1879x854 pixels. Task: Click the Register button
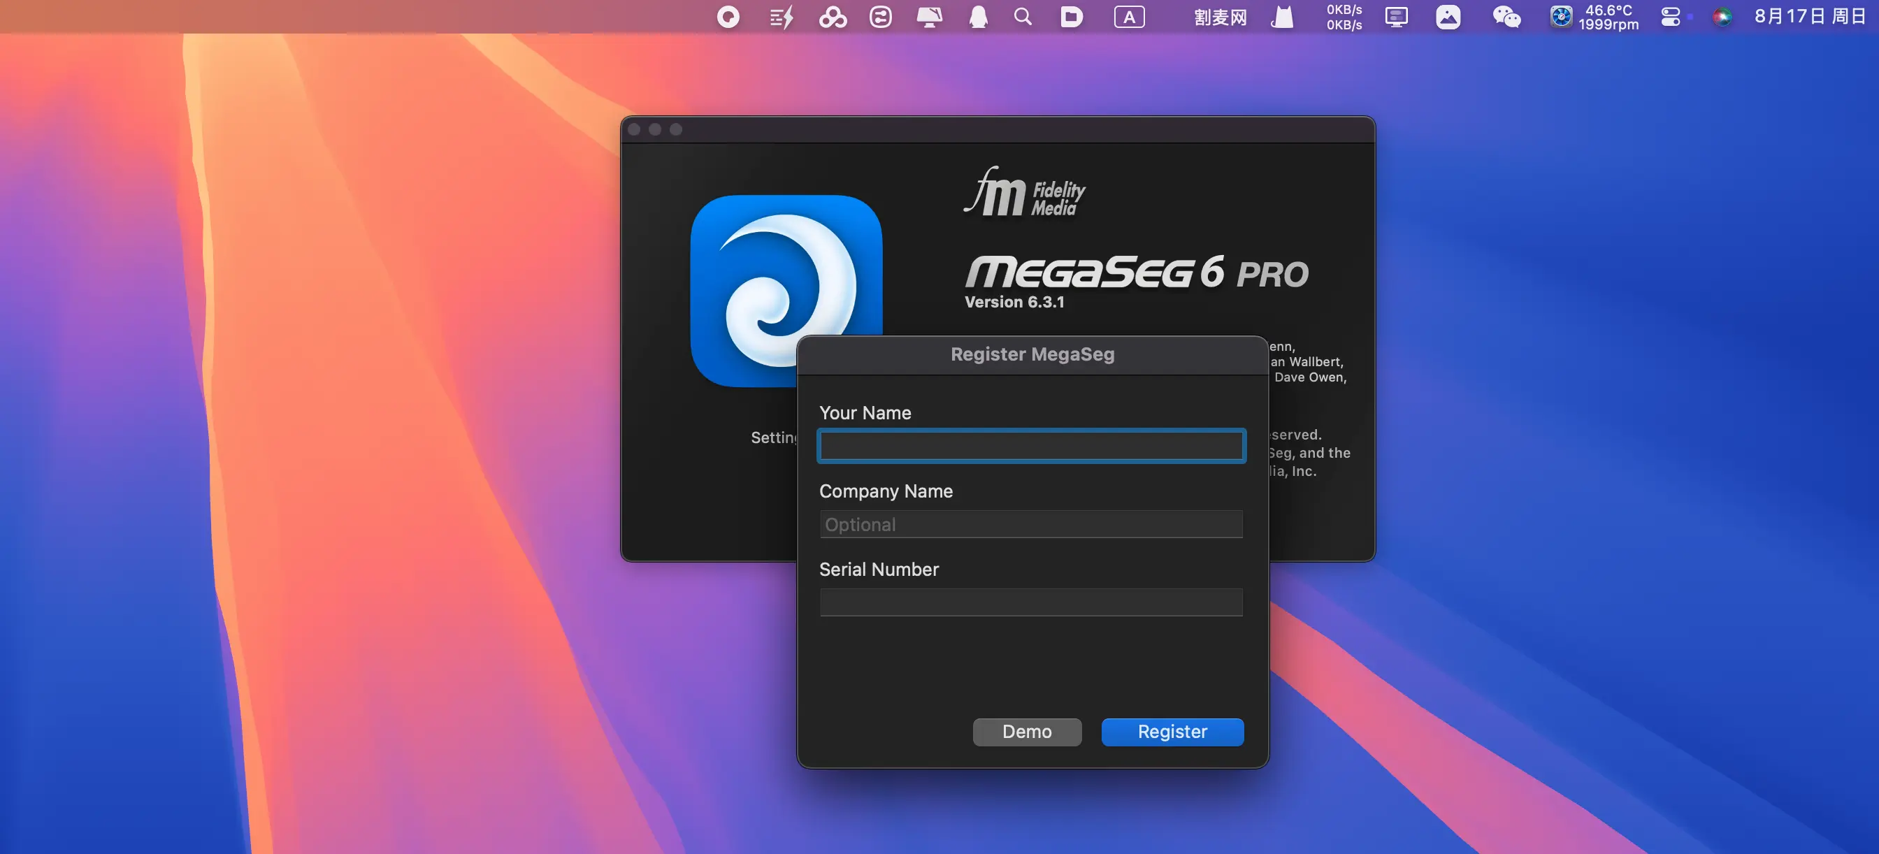pyautogui.click(x=1172, y=732)
